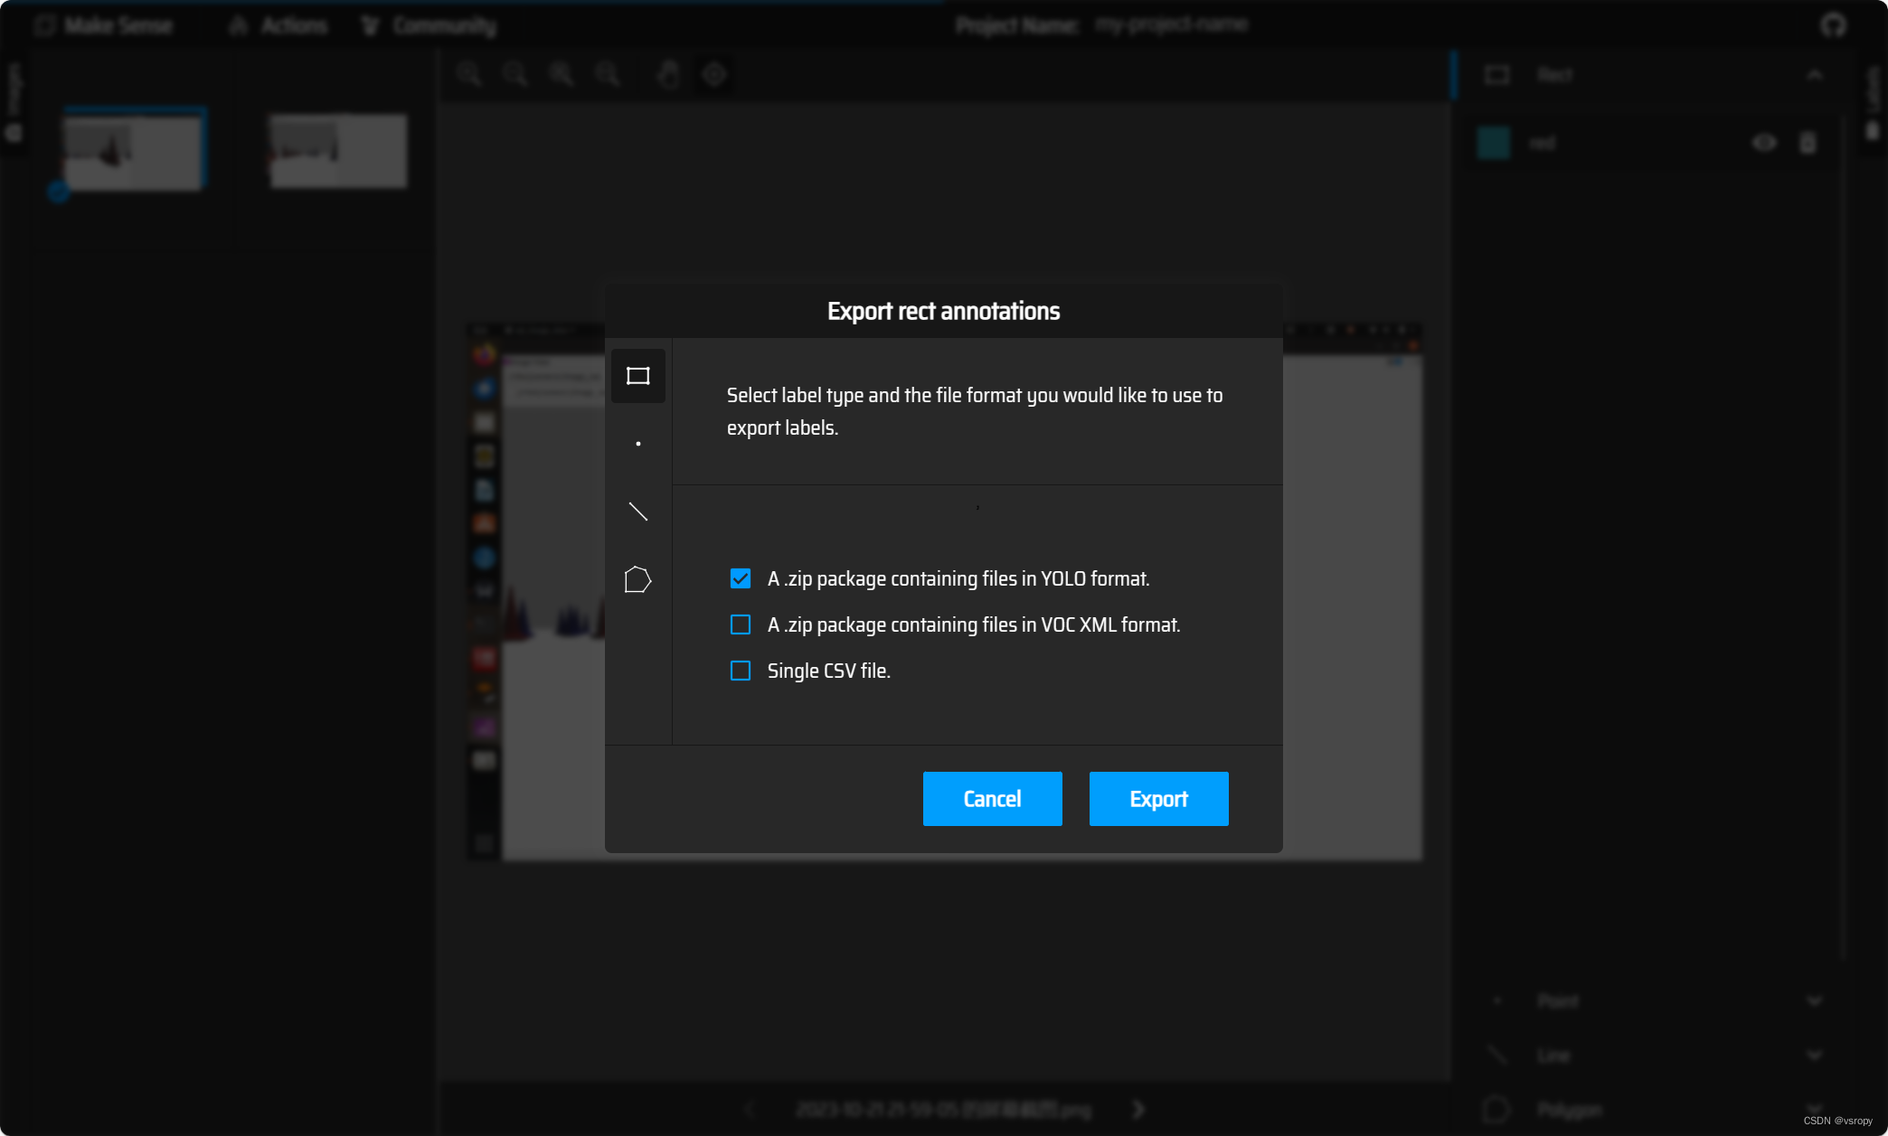The width and height of the screenshot is (1888, 1136).
Task: Delete the red label via trash icon
Action: (x=1808, y=143)
